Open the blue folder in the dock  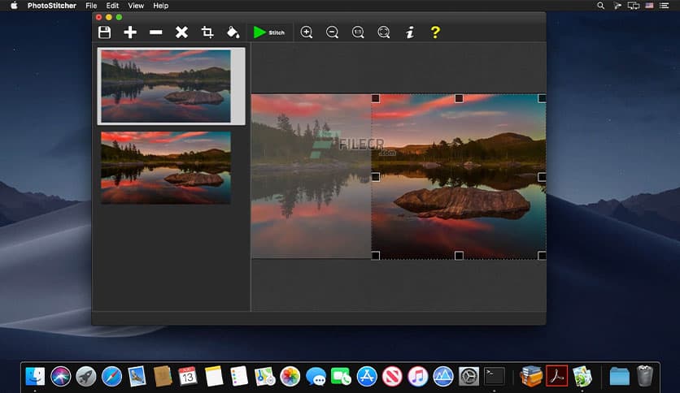tap(619, 376)
